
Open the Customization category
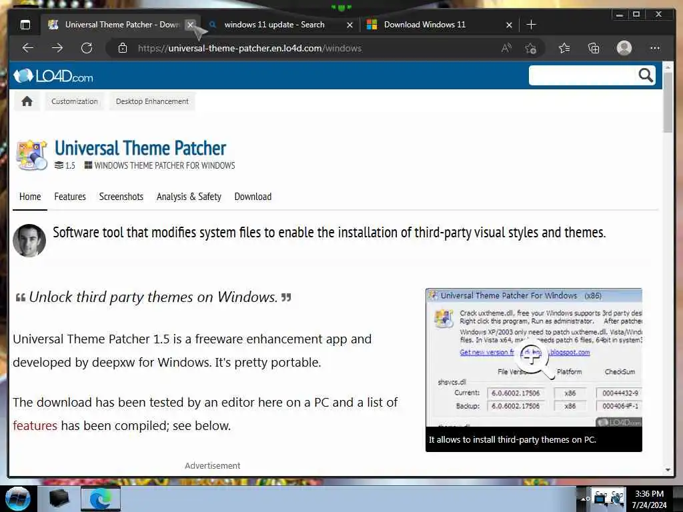(75, 101)
